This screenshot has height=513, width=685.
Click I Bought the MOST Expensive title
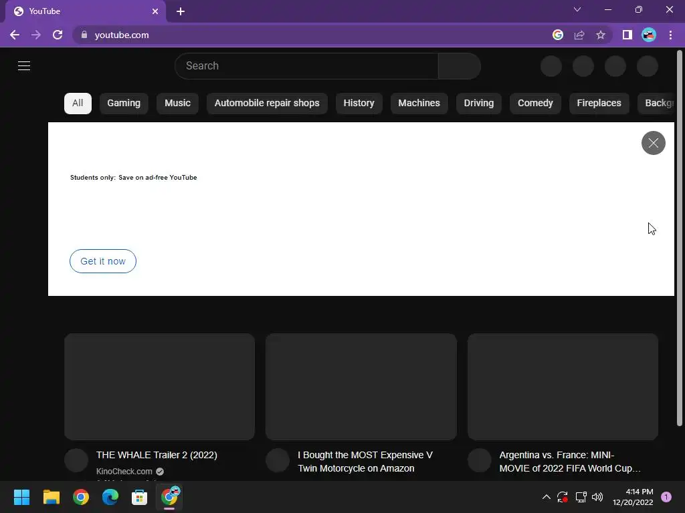point(365,462)
